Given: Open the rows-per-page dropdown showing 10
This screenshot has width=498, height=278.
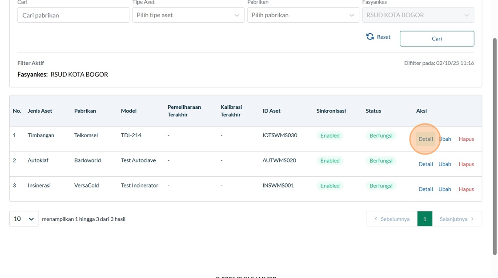Looking at the screenshot, I should pyautogui.click(x=24, y=219).
